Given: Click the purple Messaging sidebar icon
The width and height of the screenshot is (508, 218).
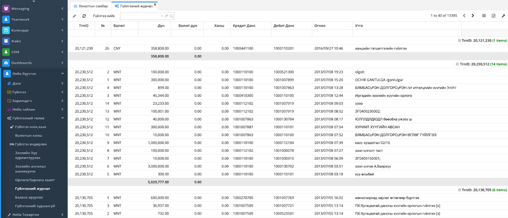Looking at the screenshot, I should [6, 9].
